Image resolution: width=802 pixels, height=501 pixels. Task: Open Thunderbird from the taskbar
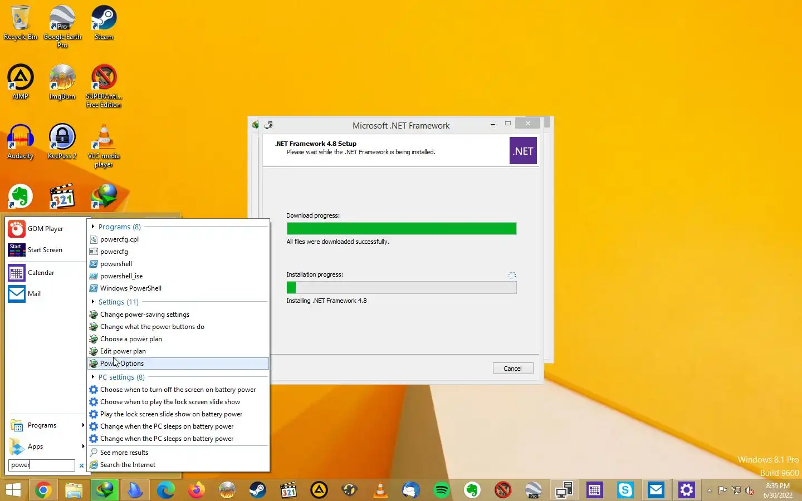[x=411, y=490]
